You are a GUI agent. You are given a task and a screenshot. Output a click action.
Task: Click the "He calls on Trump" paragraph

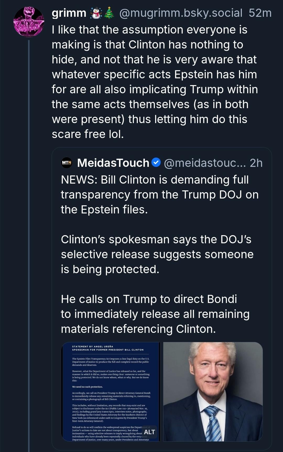pos(155,314)
